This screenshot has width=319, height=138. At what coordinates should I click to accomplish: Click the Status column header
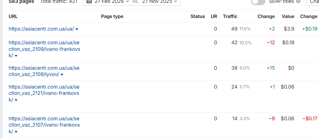(198, 16)
